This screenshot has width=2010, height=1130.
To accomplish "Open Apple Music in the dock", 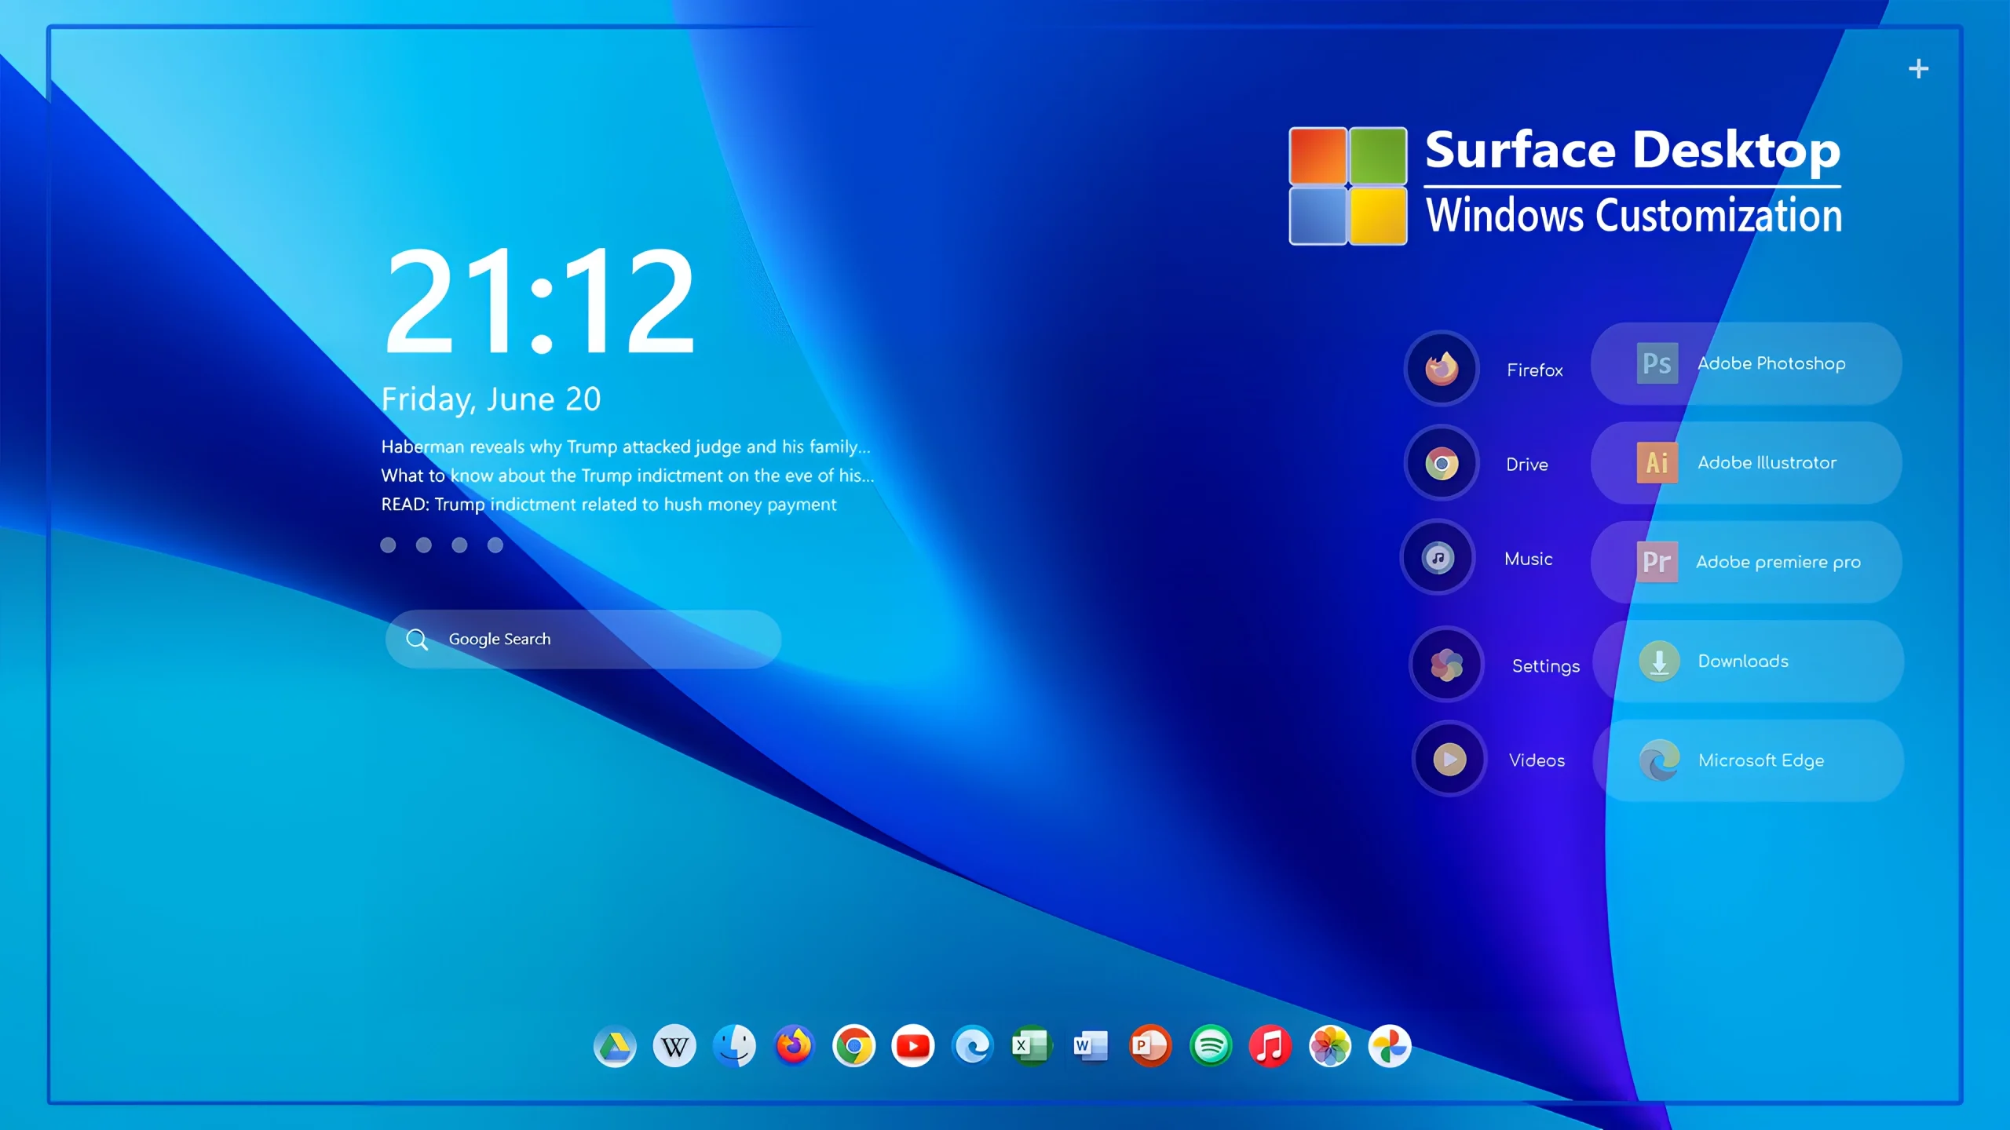I will click(x=1270, y=1046).
